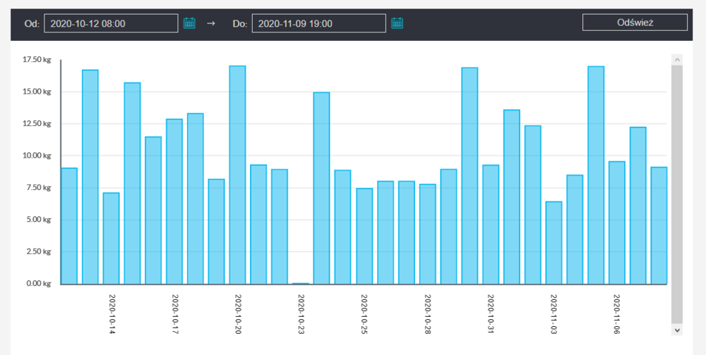The height and width of the screenshot is (355, 706).
Task: Click the scrollbar down arrow
Action: (676, 329)
